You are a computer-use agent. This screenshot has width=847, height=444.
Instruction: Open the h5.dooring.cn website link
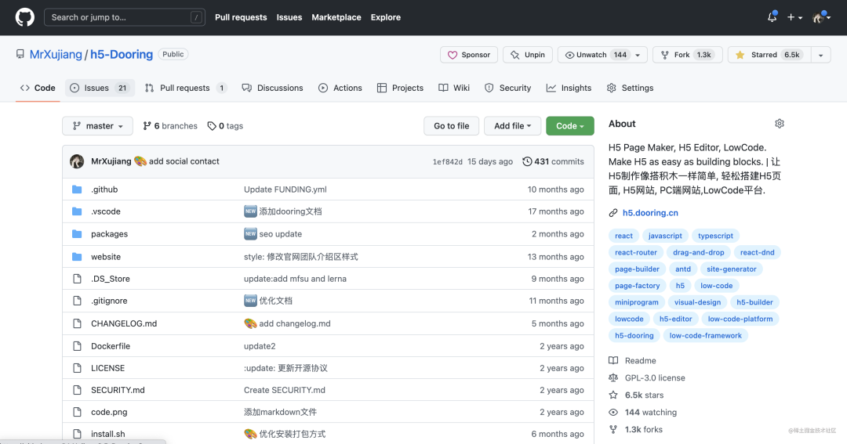click(x=650, y=212)
